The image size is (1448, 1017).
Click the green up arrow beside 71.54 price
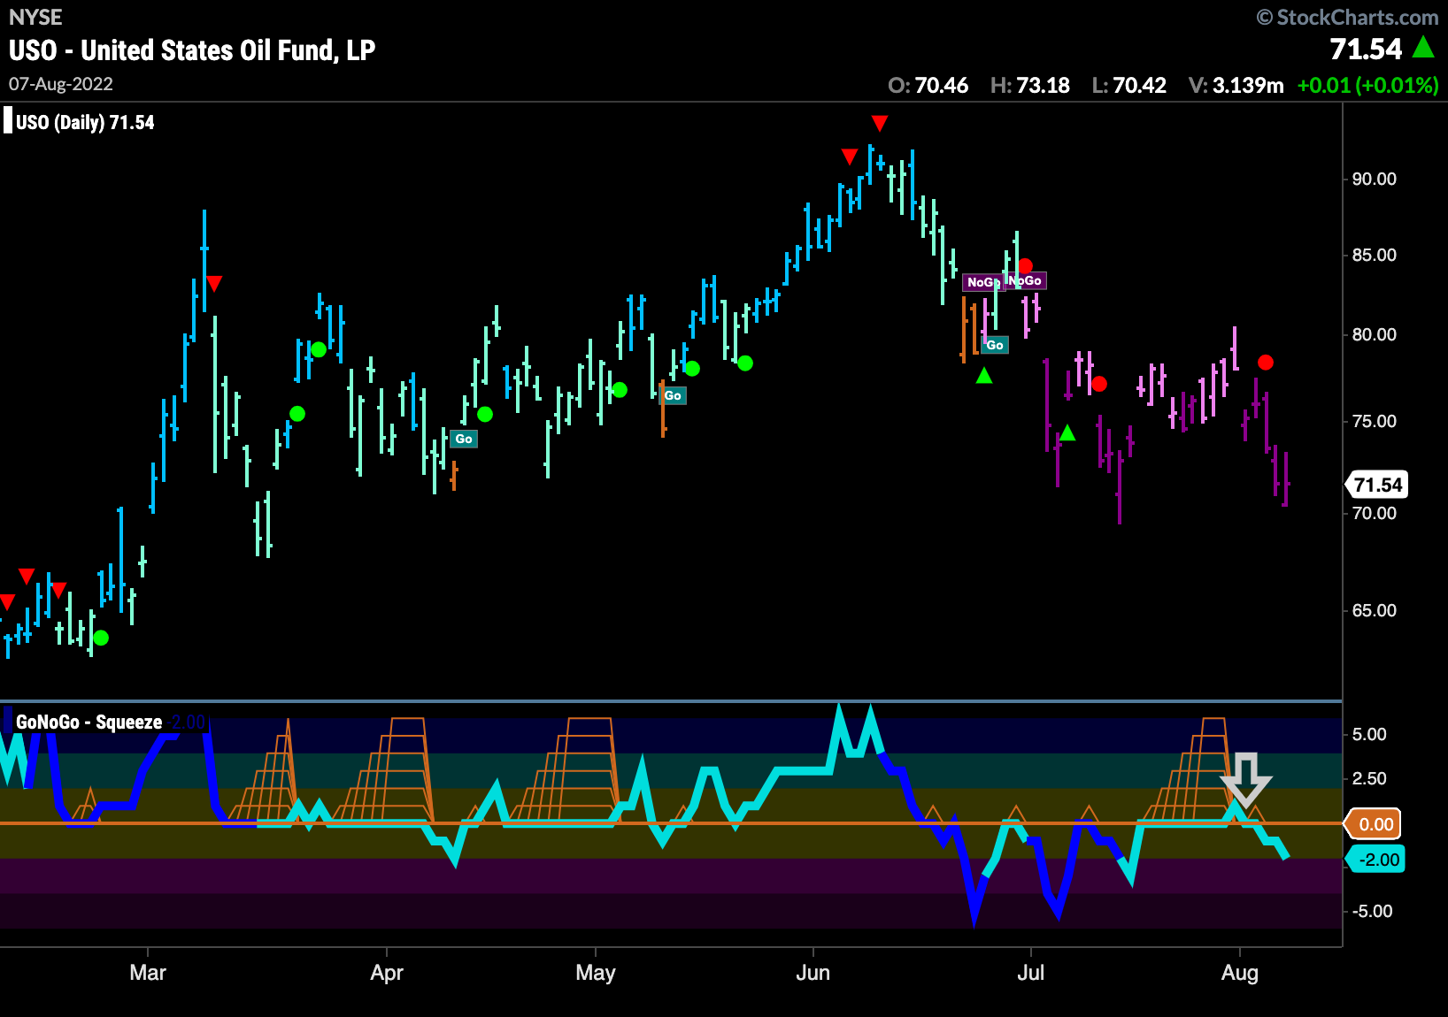pyautogui.click(x=1423, y=47)
